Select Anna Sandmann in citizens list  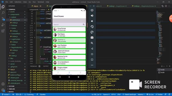69,63
